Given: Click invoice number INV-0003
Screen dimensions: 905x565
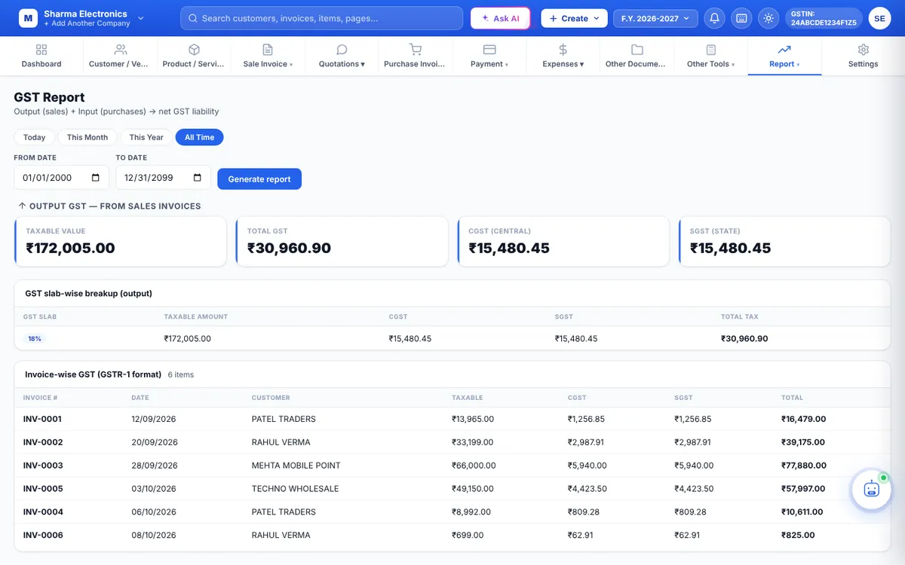Looking at the screenshot, I should point(43,466).
